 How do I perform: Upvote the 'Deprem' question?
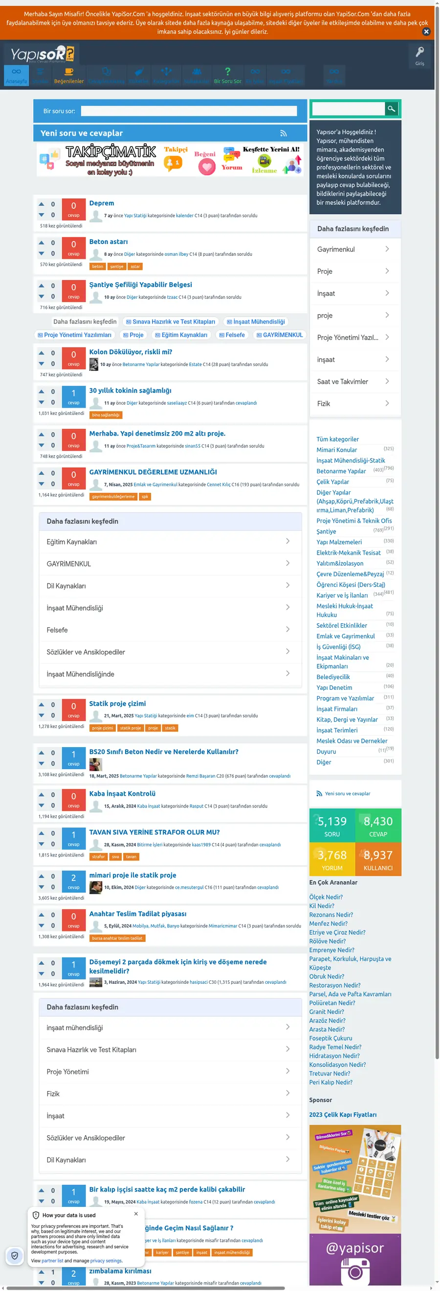click(x=42, y=204)
